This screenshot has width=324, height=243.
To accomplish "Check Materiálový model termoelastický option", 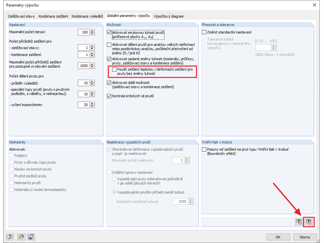I will tap(12, 189).
